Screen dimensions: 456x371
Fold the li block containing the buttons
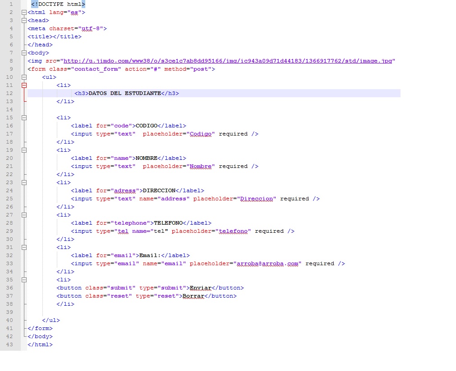point(24,280)
